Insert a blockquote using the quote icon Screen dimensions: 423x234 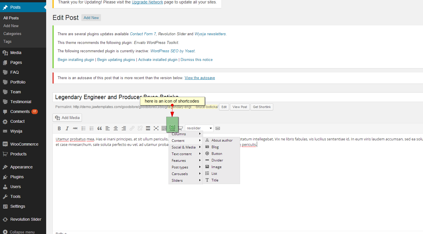[x=100, y=128]
